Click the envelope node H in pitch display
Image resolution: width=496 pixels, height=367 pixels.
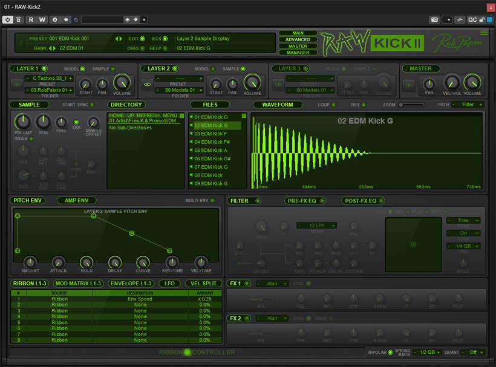(94, 216)
